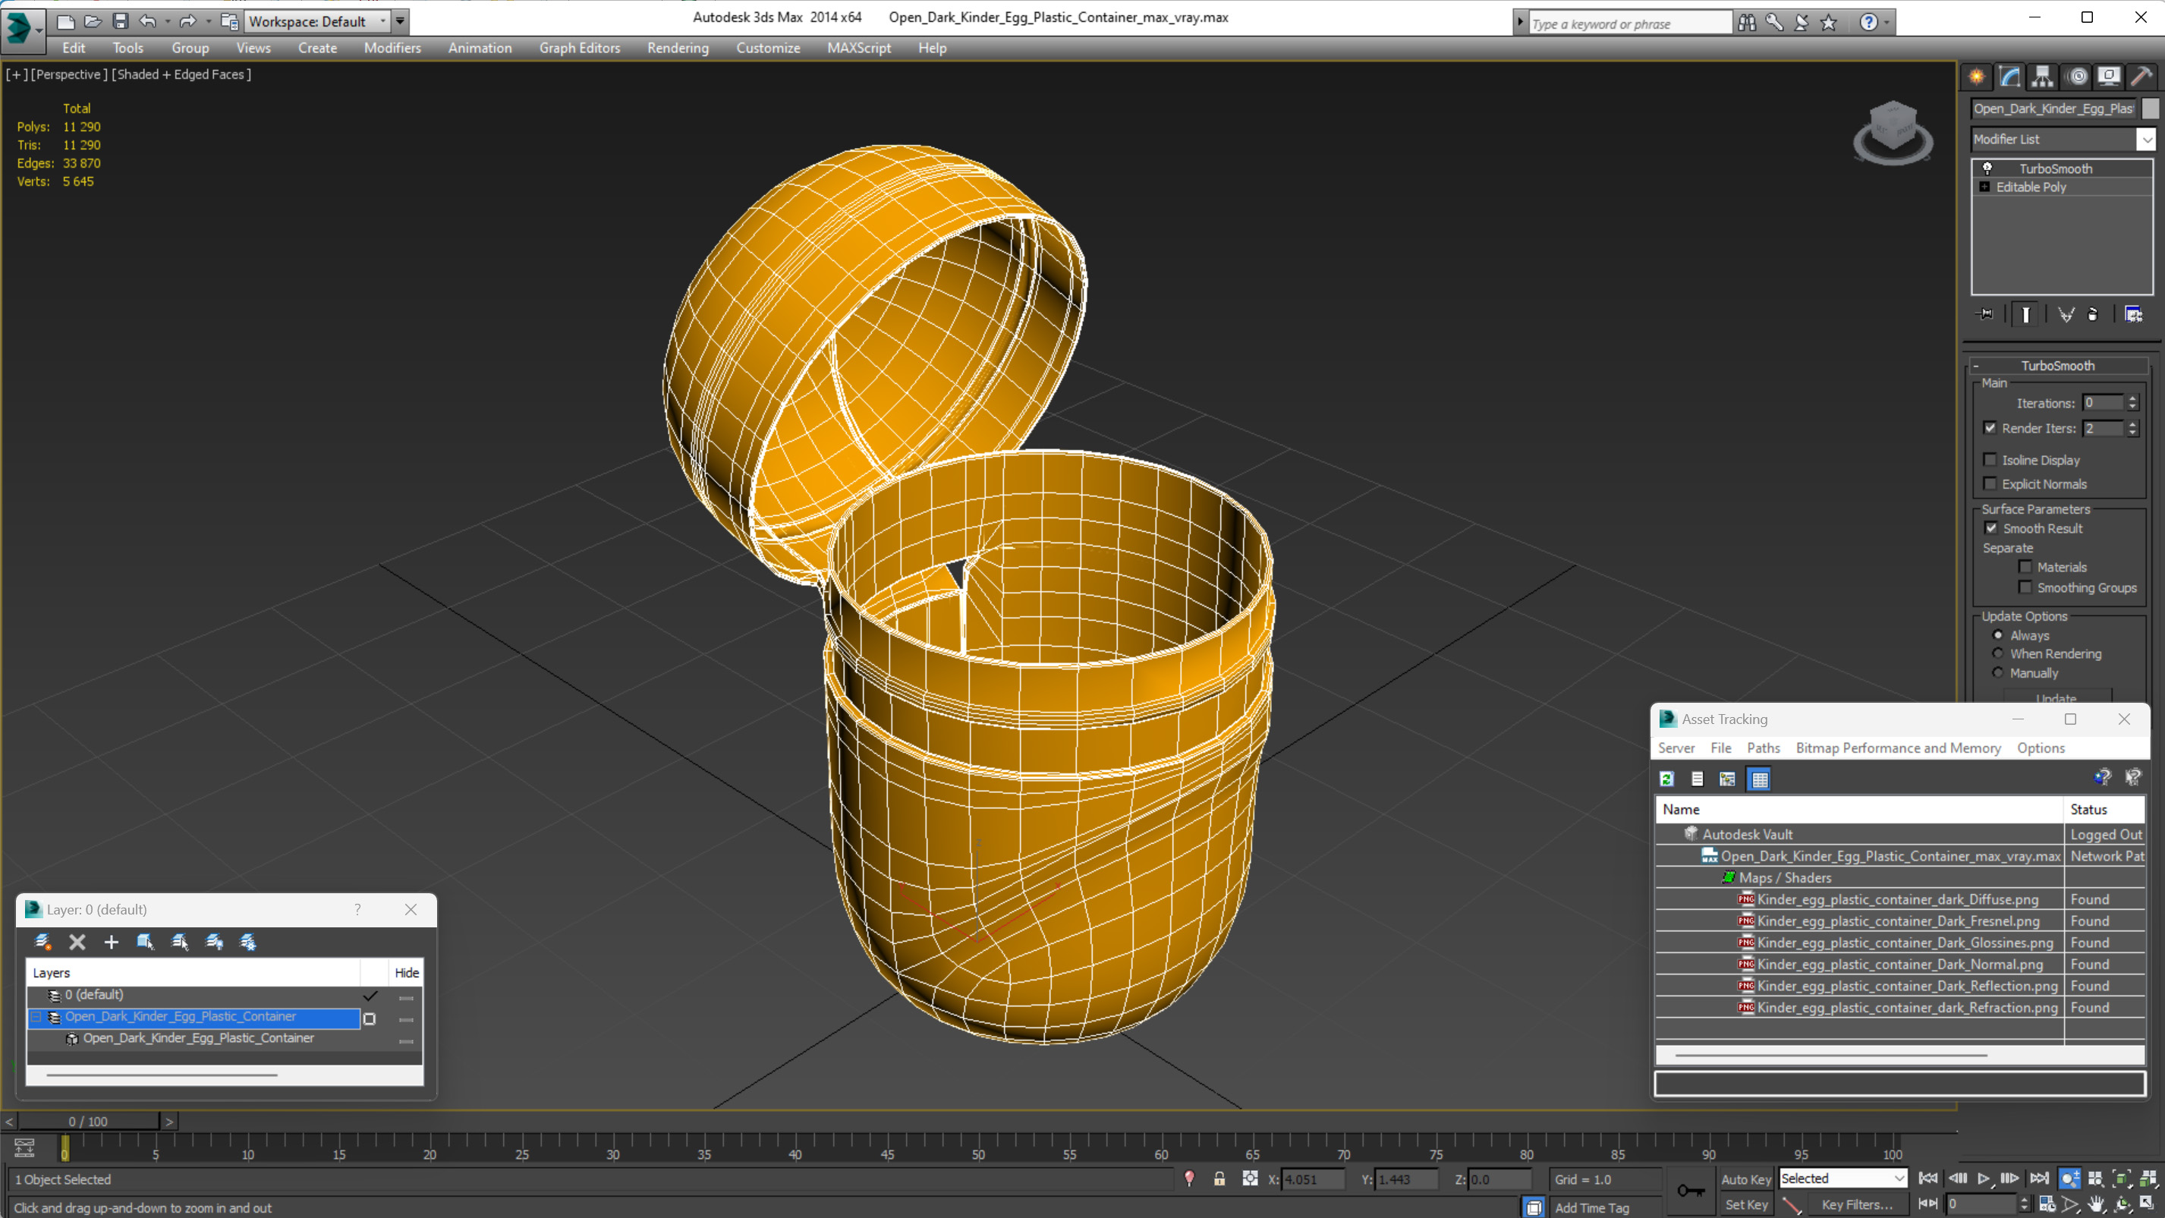2165x1218 pixels.
Task: Open the Rendering menu
Action: click(678, 48)
